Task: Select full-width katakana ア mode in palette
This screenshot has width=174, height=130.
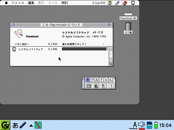Action: click(92, 80)
